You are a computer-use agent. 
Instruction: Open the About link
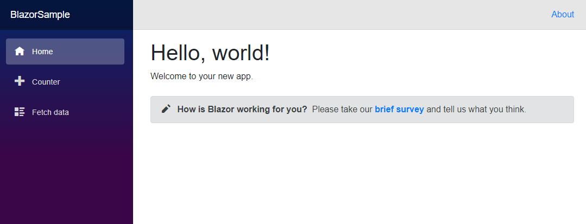coord(563,14)
